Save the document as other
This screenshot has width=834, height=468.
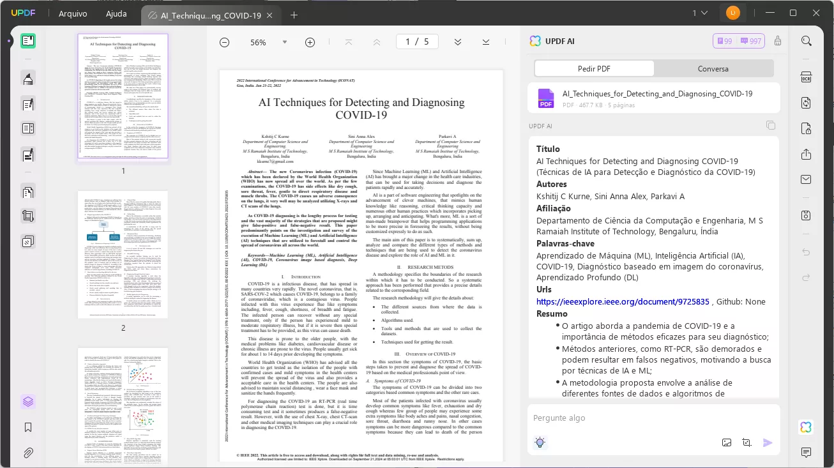coord(807,215)
